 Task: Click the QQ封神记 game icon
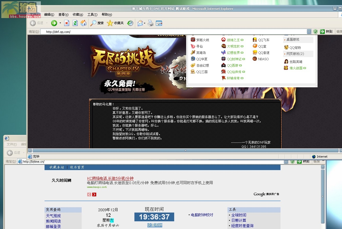pos(223,59)
